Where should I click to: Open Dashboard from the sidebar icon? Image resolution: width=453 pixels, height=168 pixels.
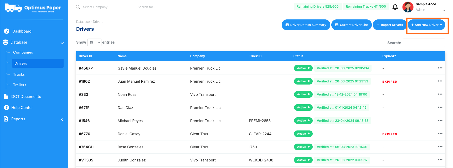7,31
